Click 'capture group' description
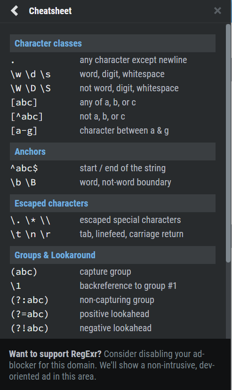The width and height of the screenshot is (232, 390). pos(105,272)
